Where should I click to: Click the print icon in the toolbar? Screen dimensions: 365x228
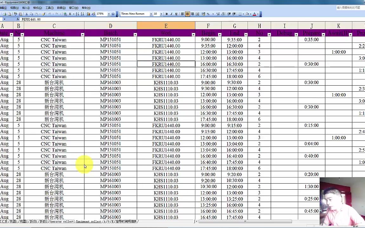(x=4, y=14)
